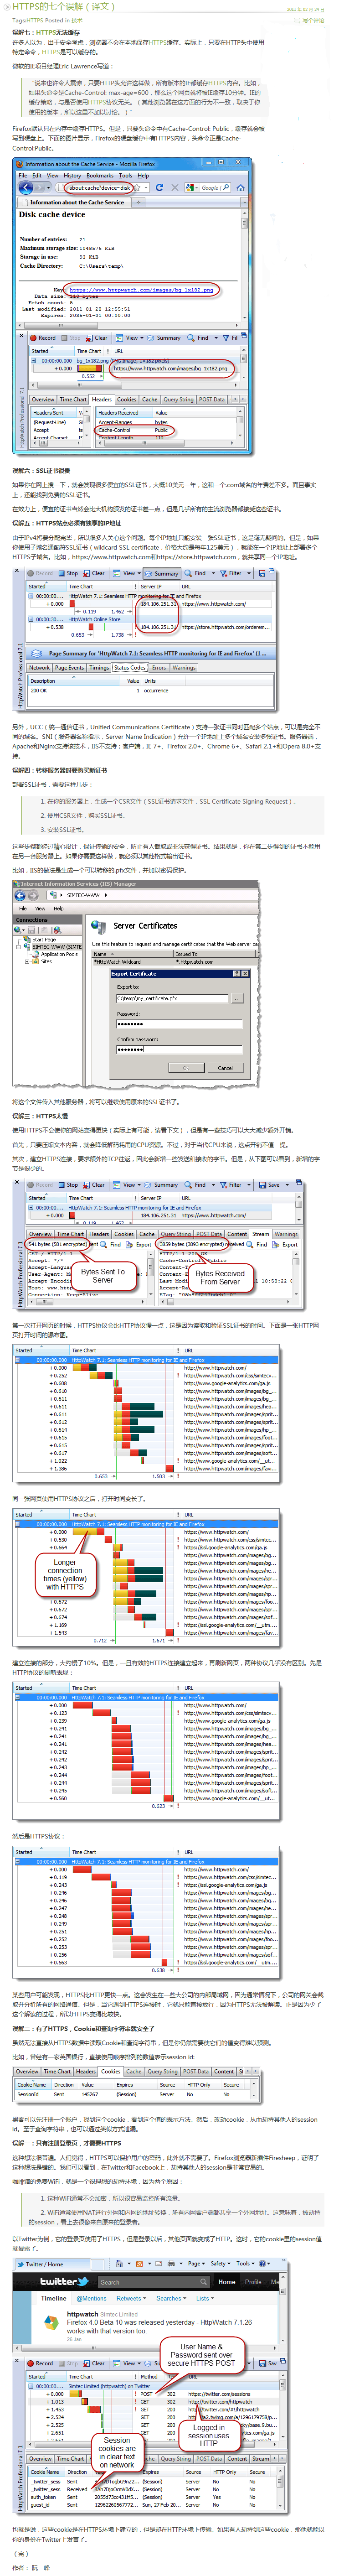This screenshot has width=339, height=2576.
Task: Select Stream tab in HttpWatch Bytes Sent screenshot
Action: point(261,1234)
